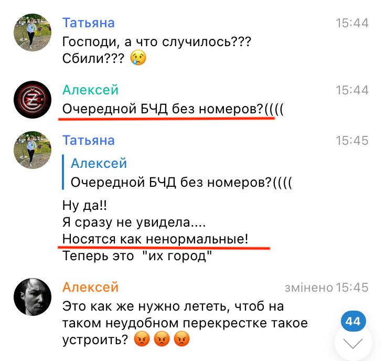The height and width of the screenshot is (361, 386).
Task: Click the blue 44 unread counter badge
Action: tap(353, 321)
